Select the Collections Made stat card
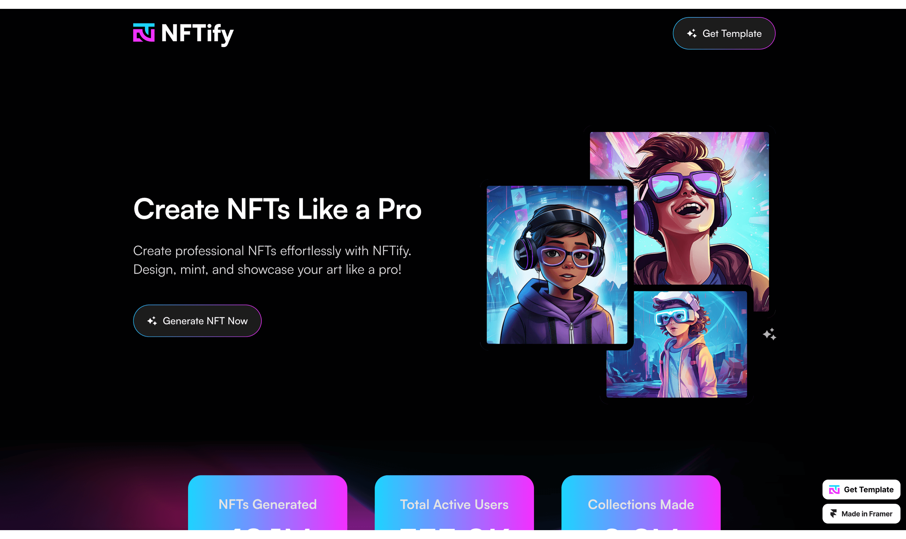 641,503
